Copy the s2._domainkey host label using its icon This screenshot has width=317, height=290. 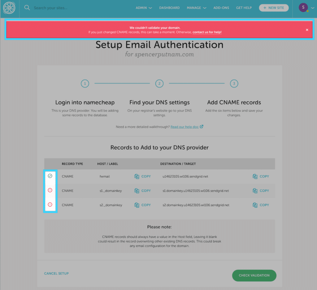click(137, 205)
